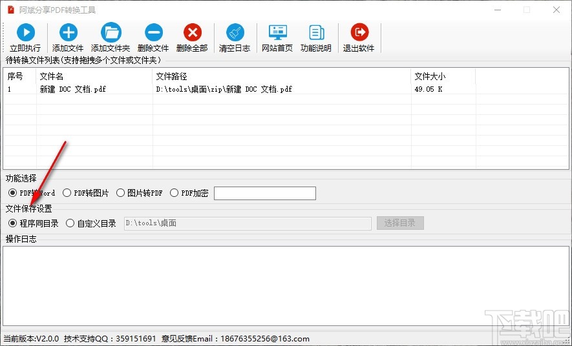Screen dimensions: 572x346
Task: Click 删除全部 red X icon
Action: 193,32
